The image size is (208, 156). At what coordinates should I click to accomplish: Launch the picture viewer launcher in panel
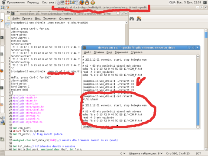(x=72, y=2)
